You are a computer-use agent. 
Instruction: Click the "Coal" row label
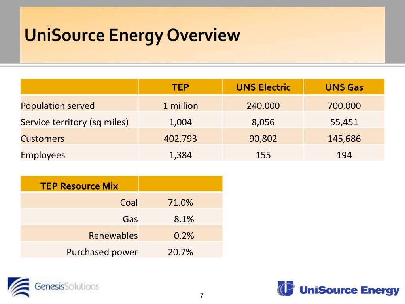pyautogui.click(x=129, y=203)
